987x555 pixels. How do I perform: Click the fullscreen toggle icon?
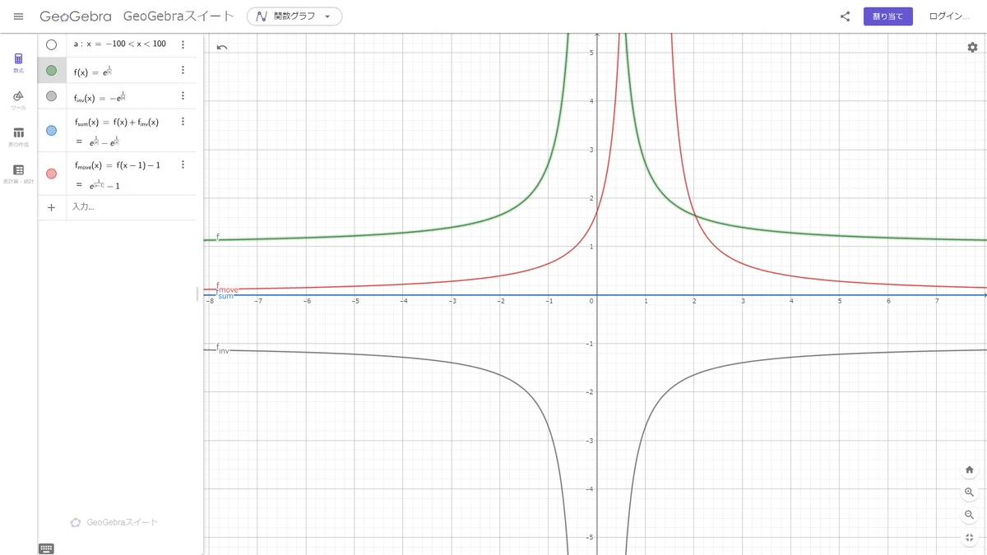(x=969, y=538)
